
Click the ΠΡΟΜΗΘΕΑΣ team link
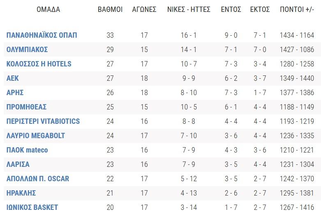coord(26,107)
